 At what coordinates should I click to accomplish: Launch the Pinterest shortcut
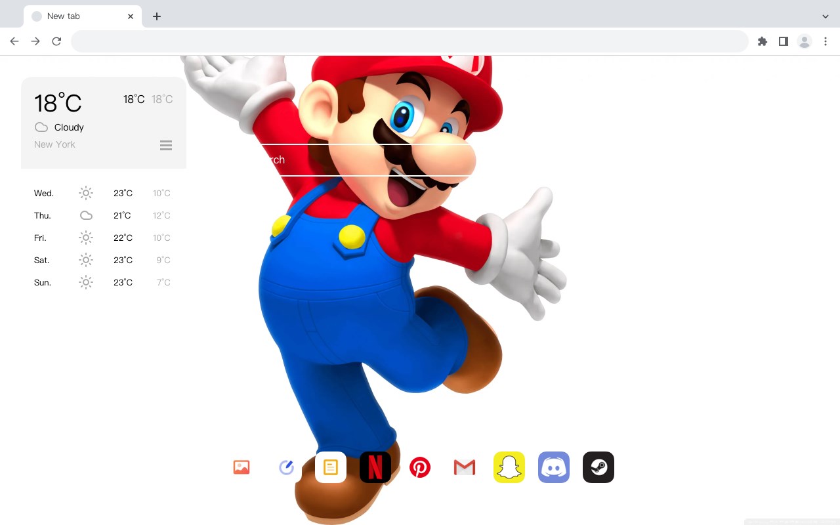coord(420,467)
